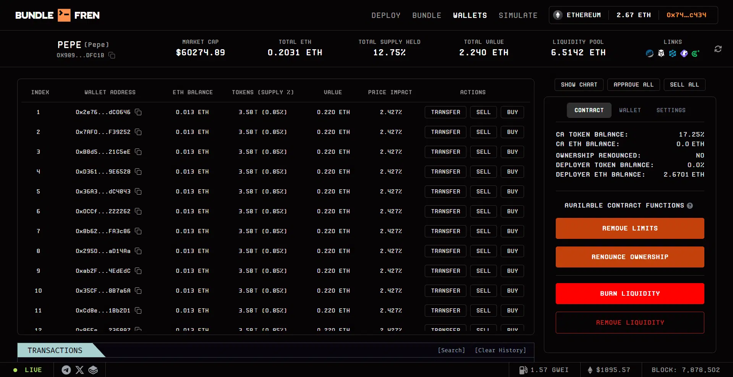The height and width of the screenshot is (377, 733).
Task: Open the Dexscreener owl link icon
Action: click(x=661, y=53)
